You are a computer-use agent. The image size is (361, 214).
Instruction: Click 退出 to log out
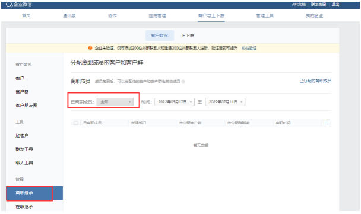(x=335, y=4)
